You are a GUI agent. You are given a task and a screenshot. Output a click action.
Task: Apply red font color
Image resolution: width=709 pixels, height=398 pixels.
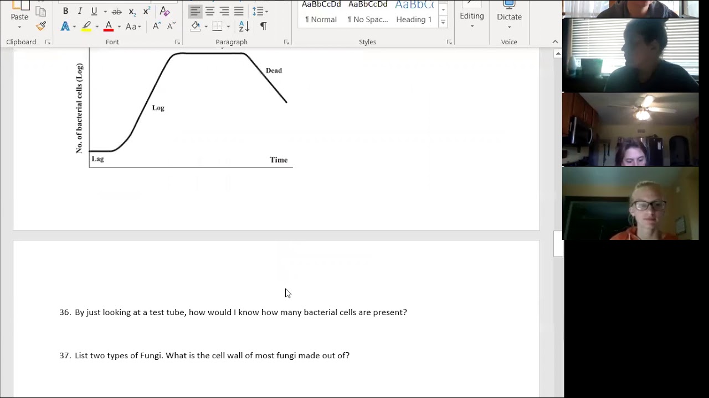109,26
